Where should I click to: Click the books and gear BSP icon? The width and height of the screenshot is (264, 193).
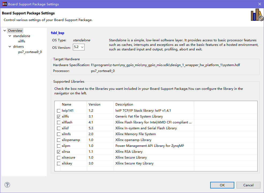[x=257, y=15]
